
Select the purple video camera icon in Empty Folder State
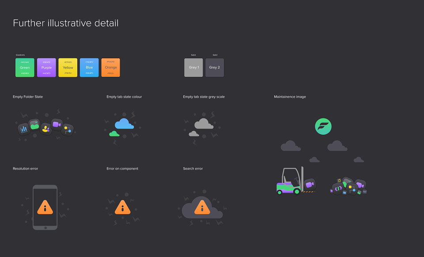coord(57,125)
